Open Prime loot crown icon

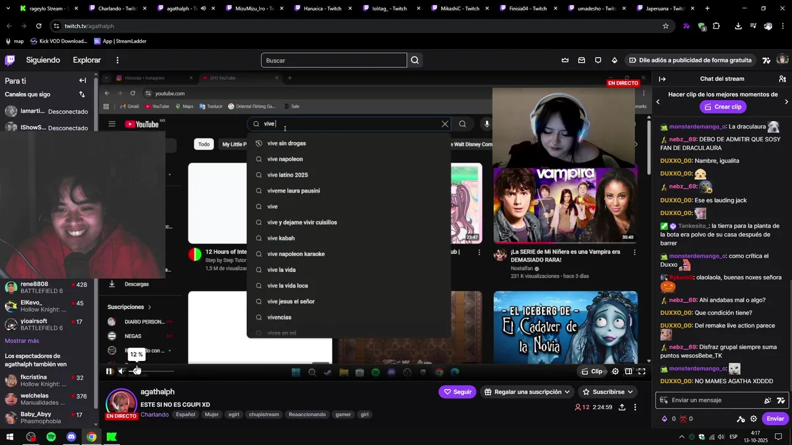click(565, 60)
